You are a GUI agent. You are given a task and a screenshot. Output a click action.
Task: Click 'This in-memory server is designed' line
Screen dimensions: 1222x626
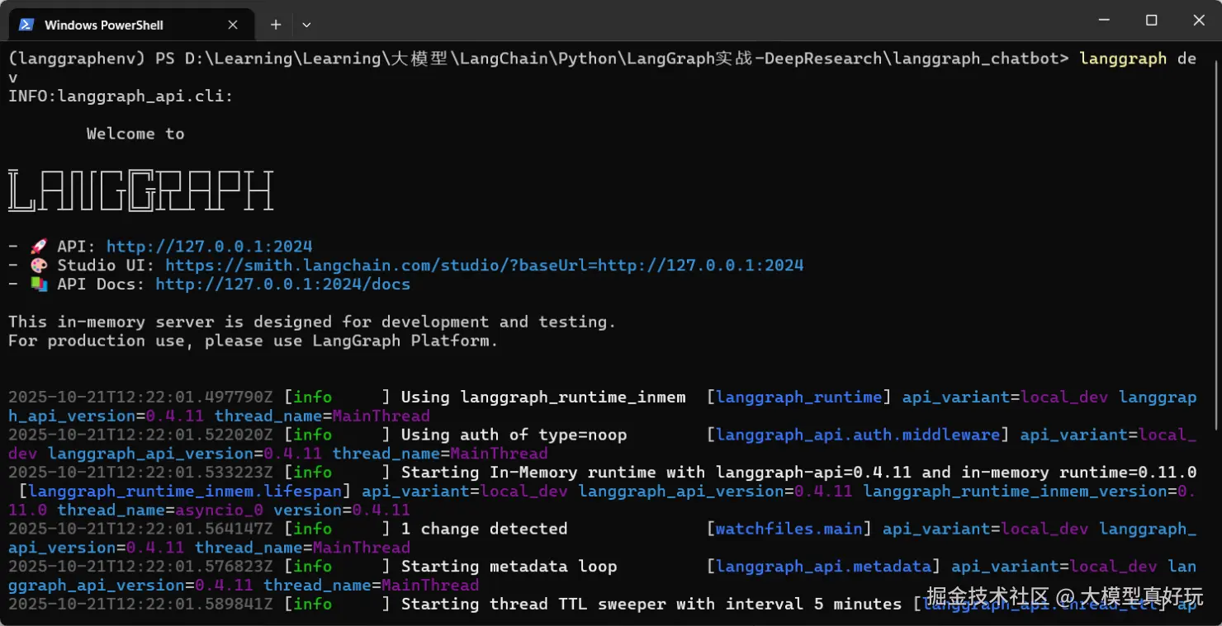(312, 322)
